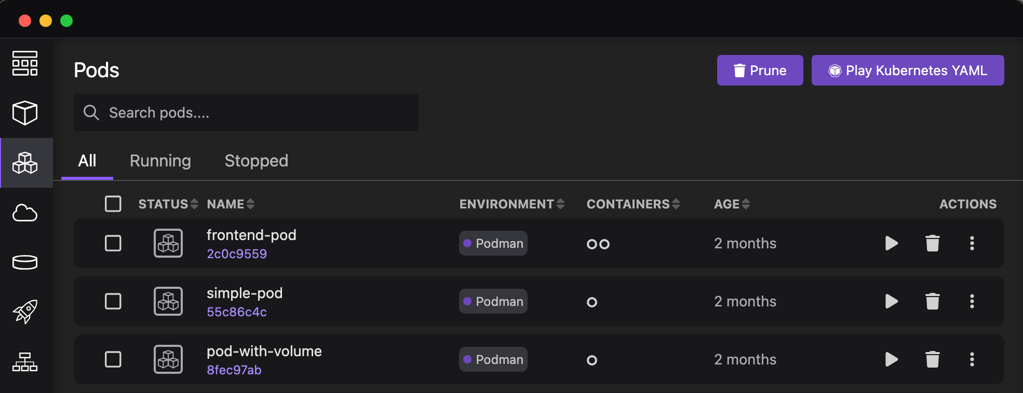
Task: Expand kebab menu for pod-with-volume
Action: 972,359
